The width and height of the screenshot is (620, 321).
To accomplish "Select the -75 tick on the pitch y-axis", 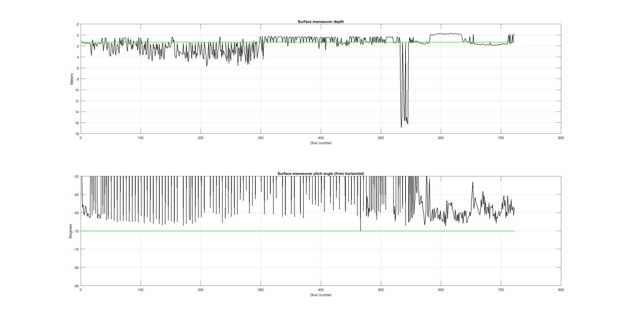I will [x=76, y=249].
